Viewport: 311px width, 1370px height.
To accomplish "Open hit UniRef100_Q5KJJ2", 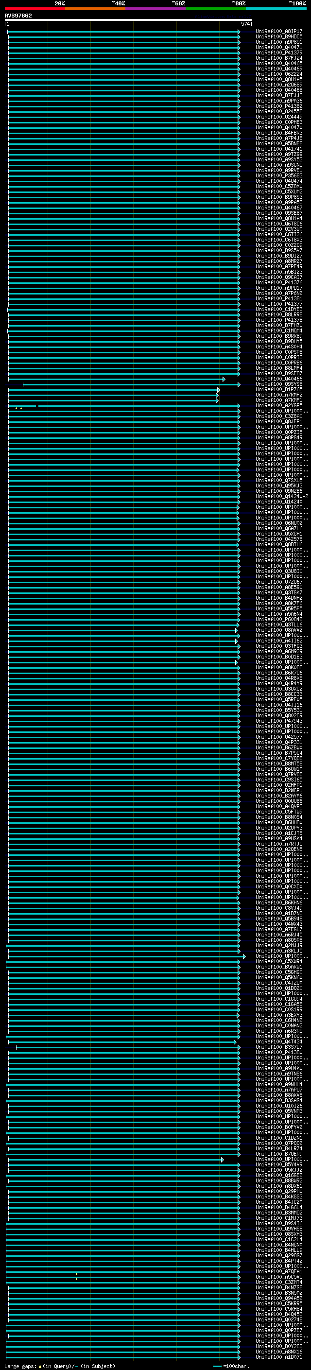I will tap(279, 1169).
